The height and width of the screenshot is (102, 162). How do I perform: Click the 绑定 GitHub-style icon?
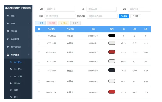click(11, 97)
